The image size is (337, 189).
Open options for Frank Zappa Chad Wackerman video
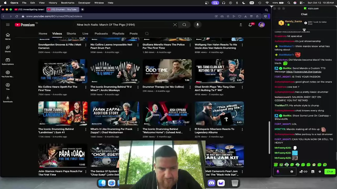(x=138, y=129)
